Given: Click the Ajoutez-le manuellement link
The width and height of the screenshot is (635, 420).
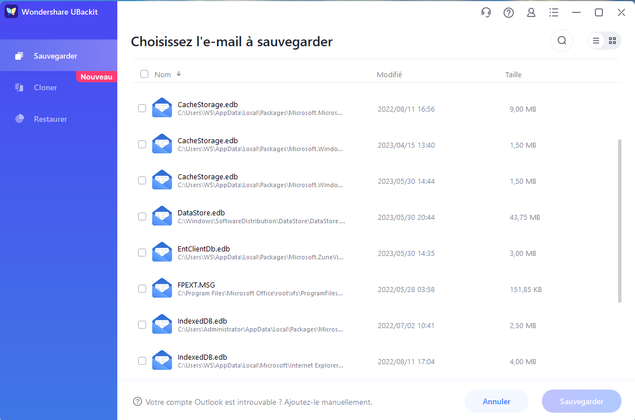Looking at the screenshot, I should click(x=328, y=402).
